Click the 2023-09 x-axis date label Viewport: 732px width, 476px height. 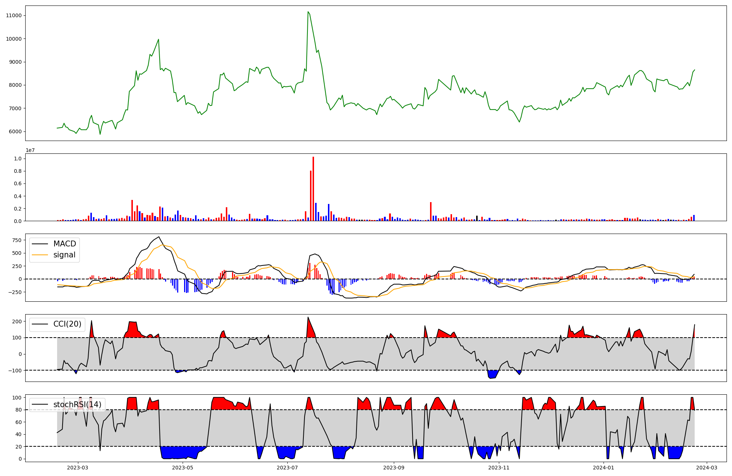(394, 468)
